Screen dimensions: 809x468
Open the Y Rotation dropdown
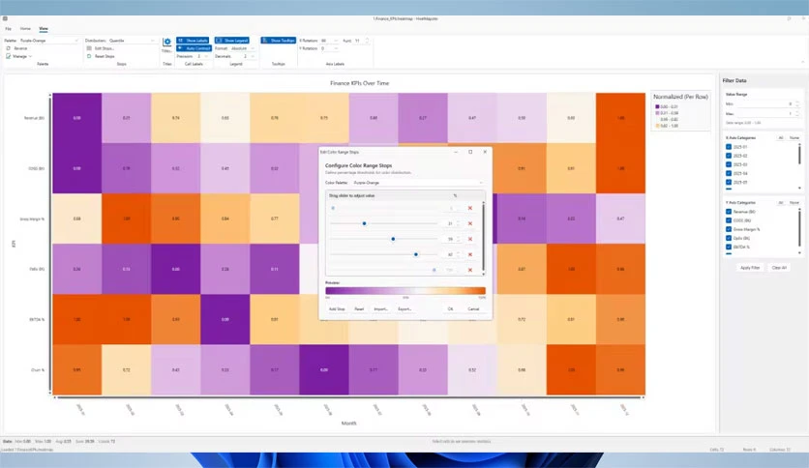[x=329, y=48]
